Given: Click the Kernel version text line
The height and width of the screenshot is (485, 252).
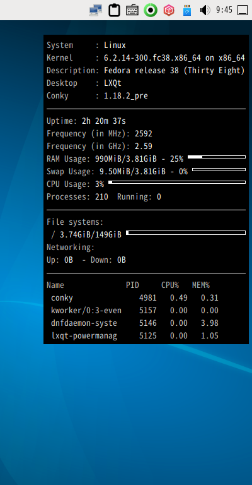Looking at the screenshot, I should click(146, 58).
